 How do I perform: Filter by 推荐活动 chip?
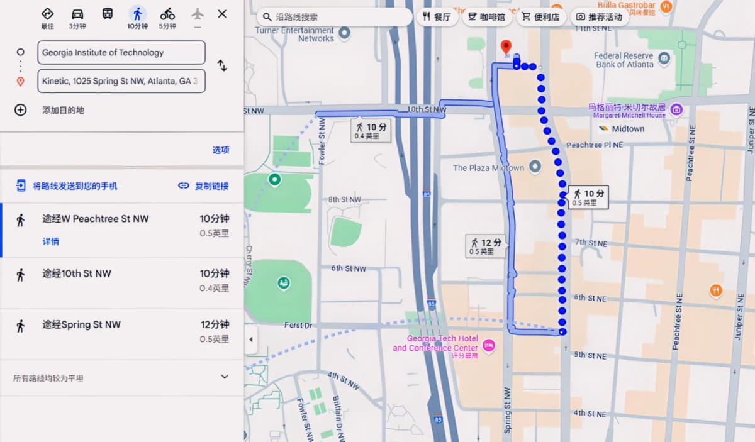click(x=600, y=17)
